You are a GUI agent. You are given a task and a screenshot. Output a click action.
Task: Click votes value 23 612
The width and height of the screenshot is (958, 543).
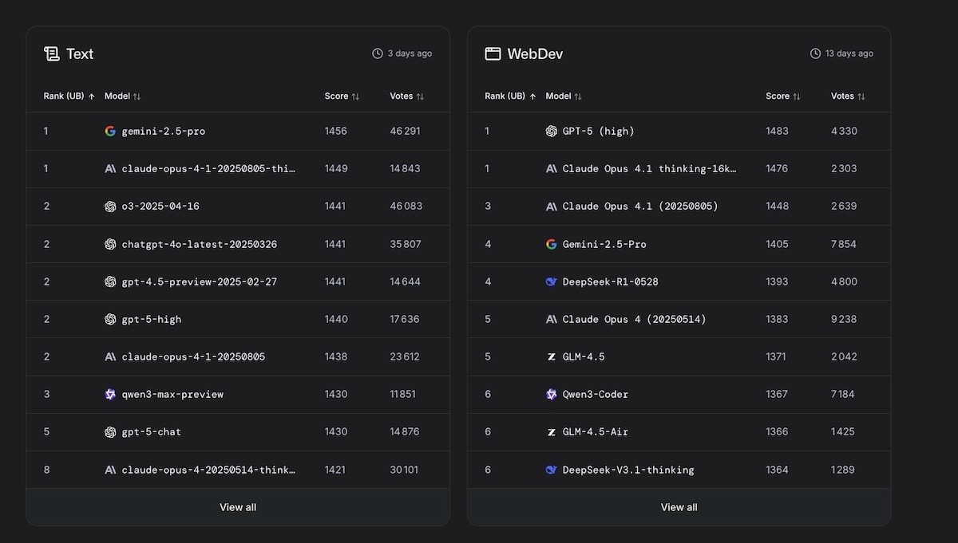tap(405, 356)
